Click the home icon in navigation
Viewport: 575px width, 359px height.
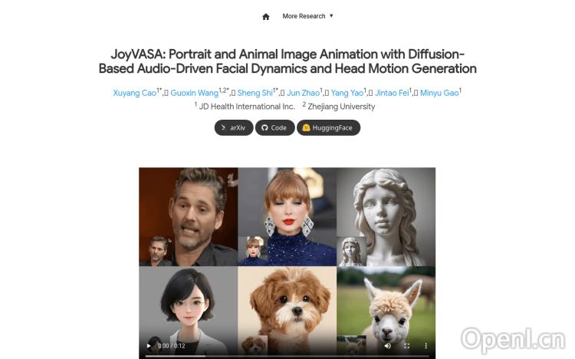point(266,16)
